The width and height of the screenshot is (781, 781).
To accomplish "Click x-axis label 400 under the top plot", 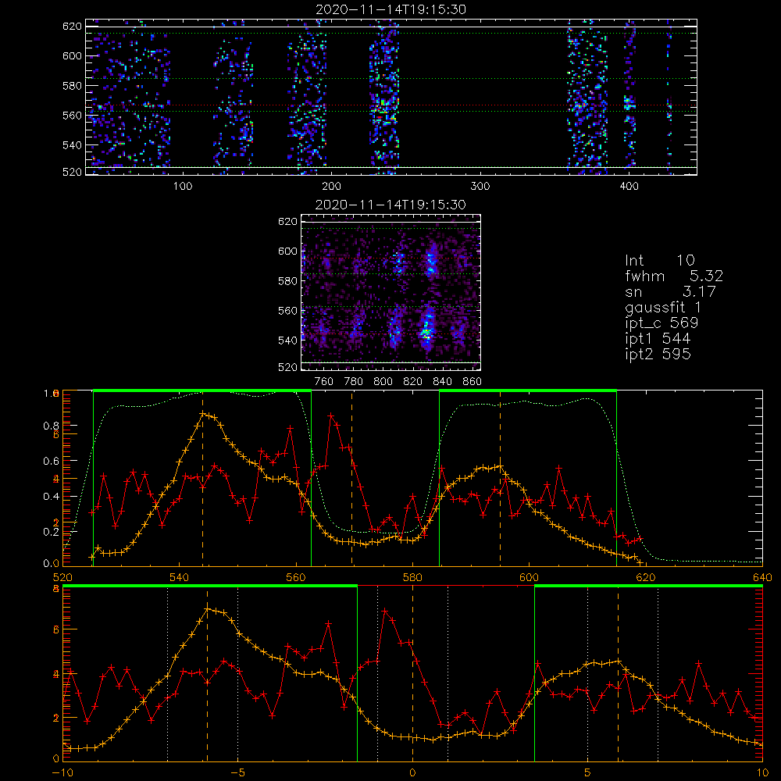I will pos(629,187).
